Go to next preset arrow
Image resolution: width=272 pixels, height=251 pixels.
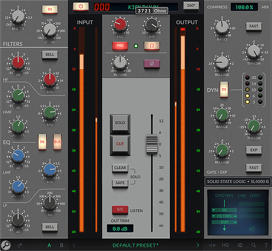click(198, 245)
